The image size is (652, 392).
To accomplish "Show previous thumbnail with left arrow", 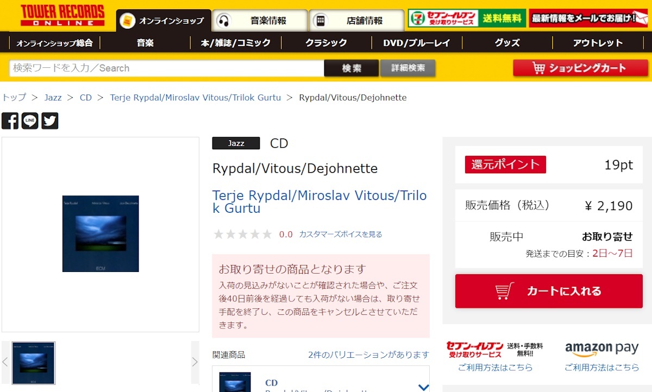I will pyautogui.click(x=5, y=362).
